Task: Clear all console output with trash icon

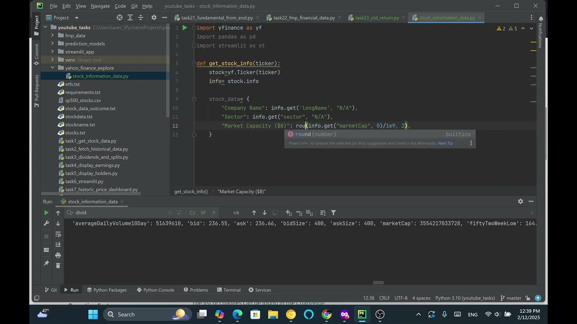Action: pos(58,265)
